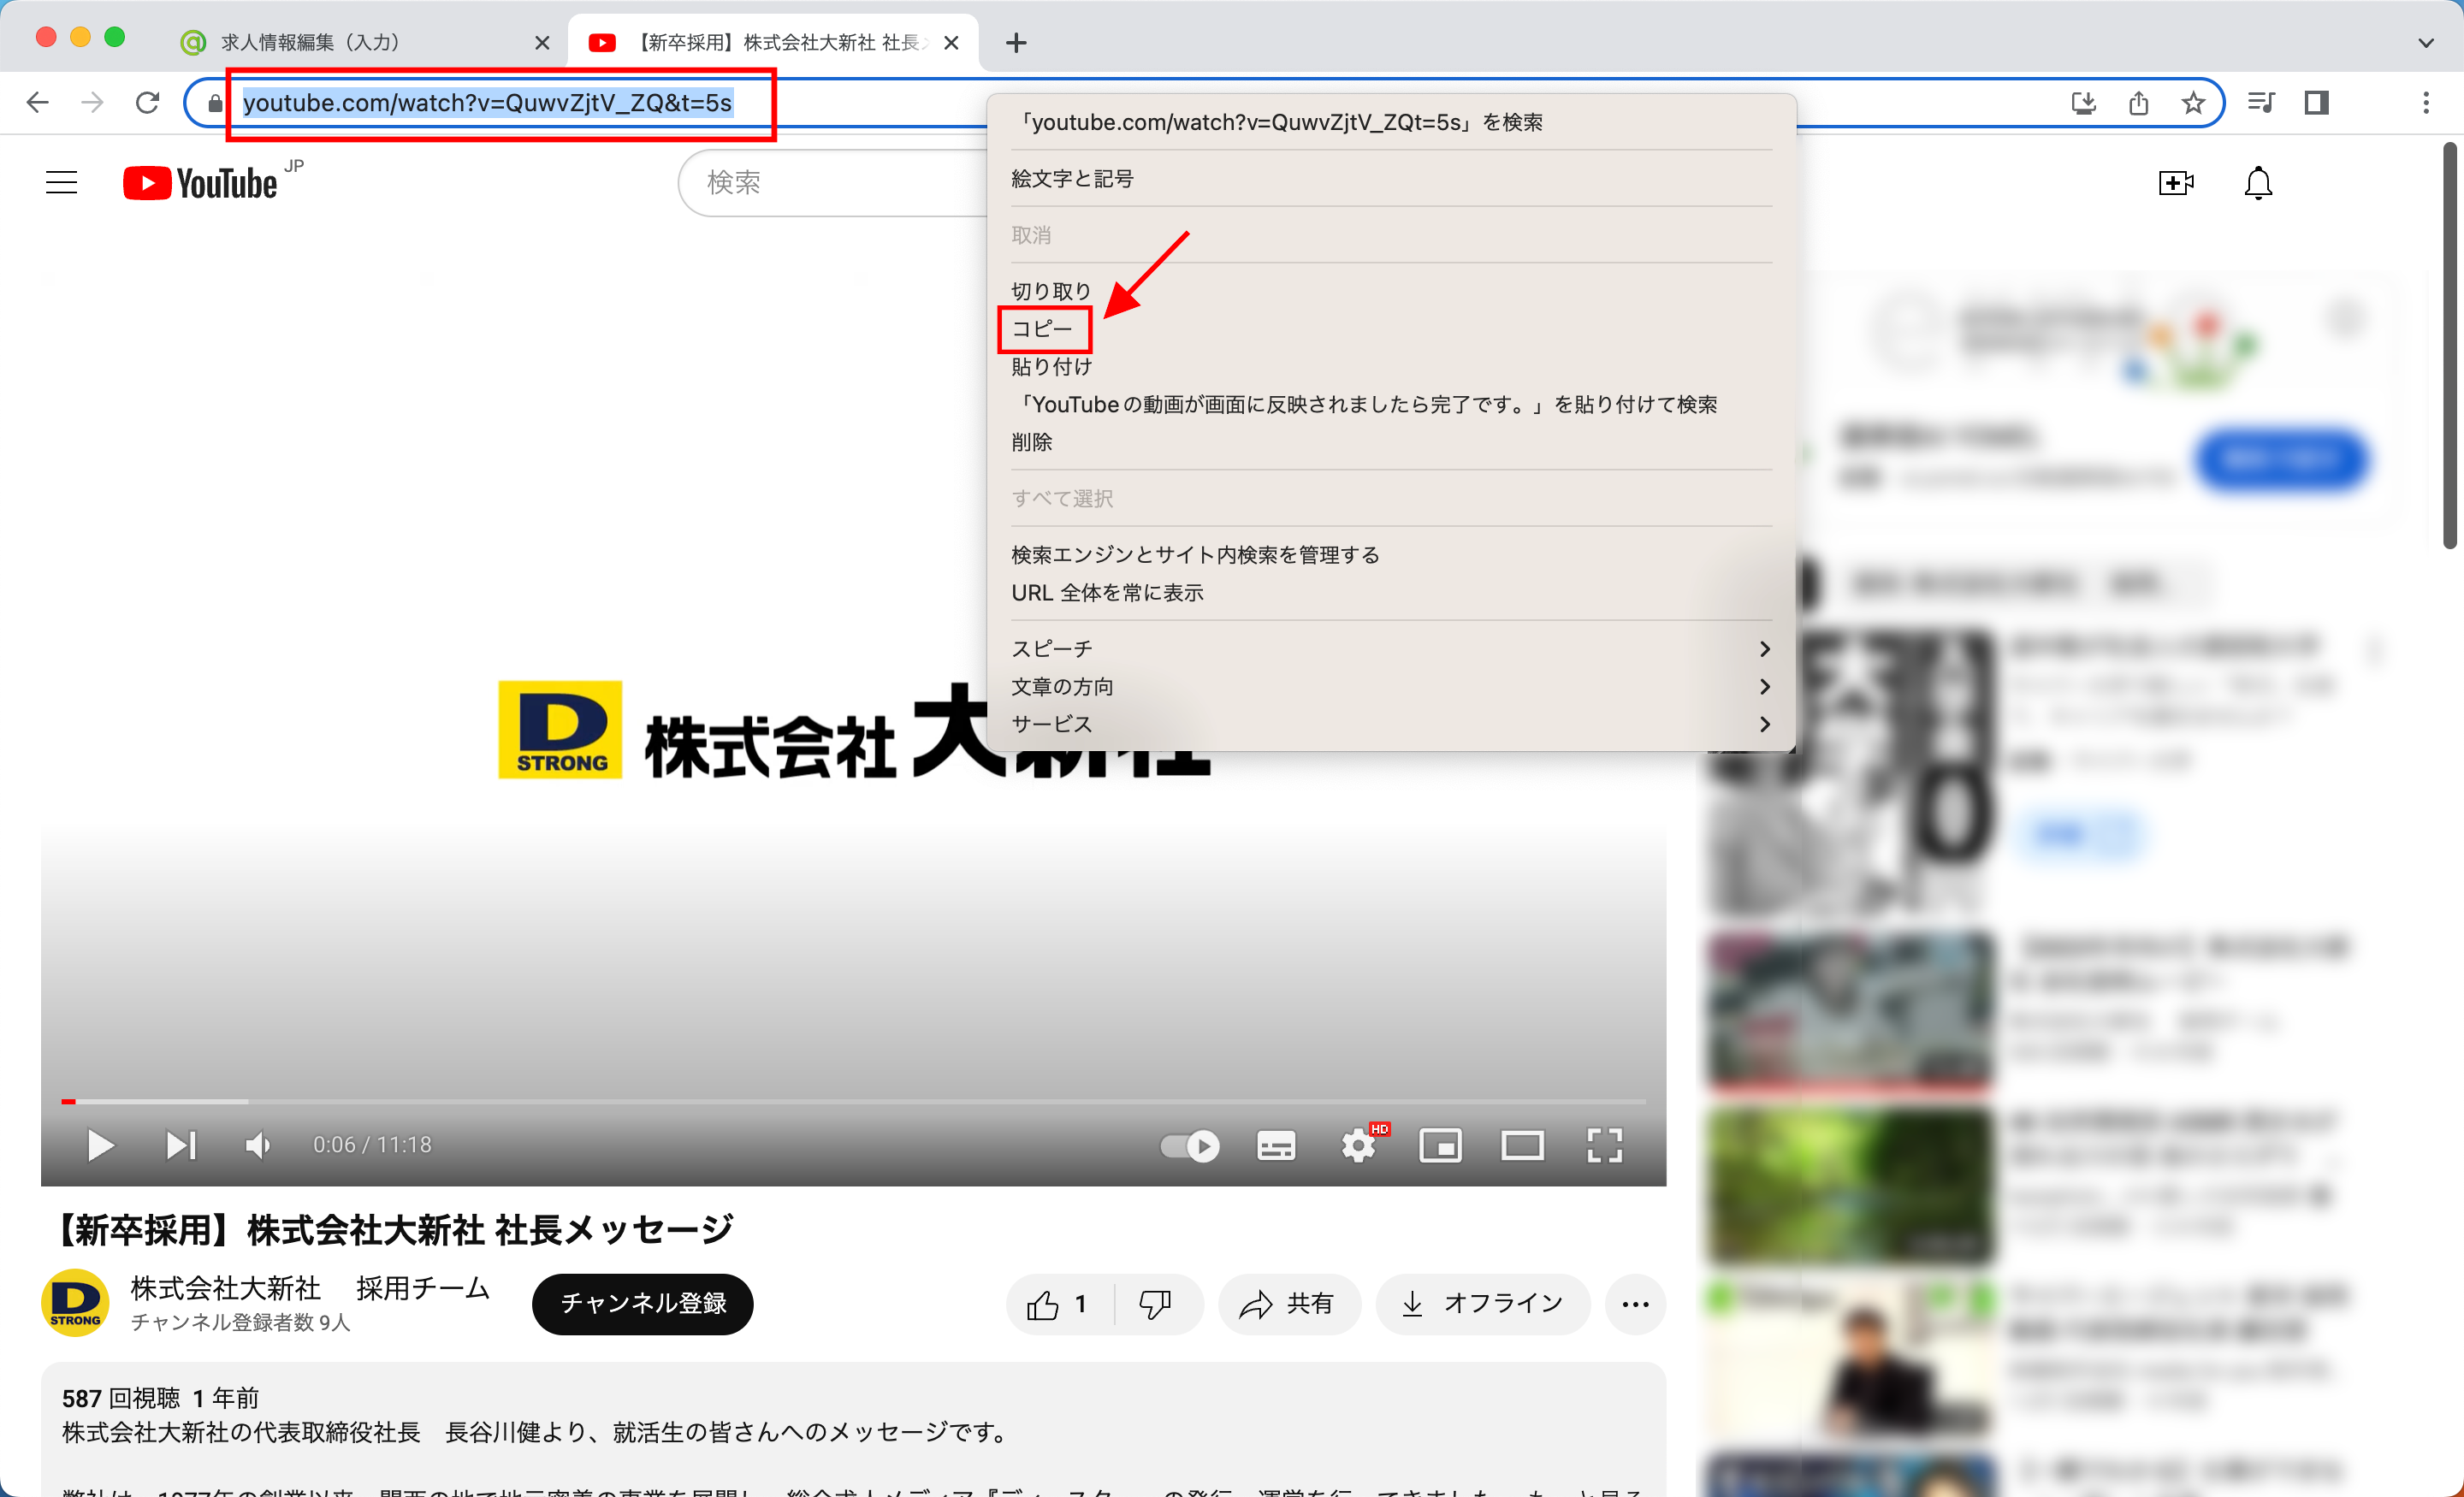
Task: Bookmark this page with the star icon
Action: [x=2193, y=103]
